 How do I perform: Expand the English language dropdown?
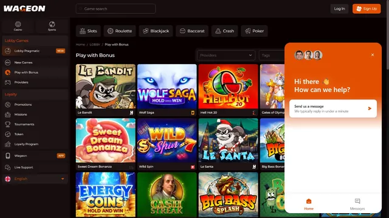35,179
